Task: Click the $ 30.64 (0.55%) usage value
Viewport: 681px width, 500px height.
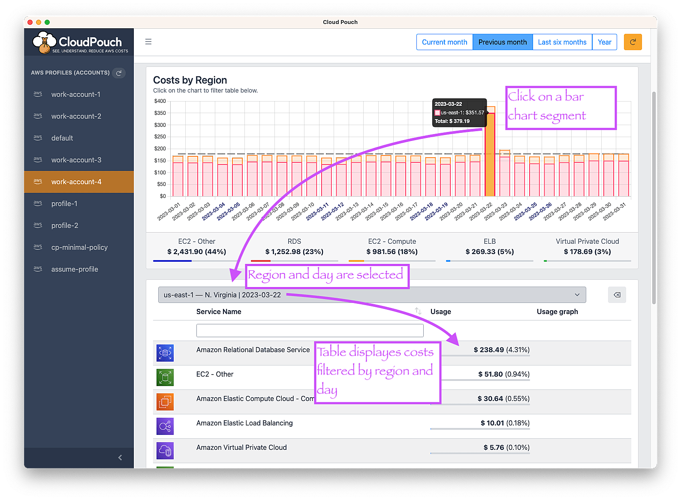Action: [x=503, y=398]
